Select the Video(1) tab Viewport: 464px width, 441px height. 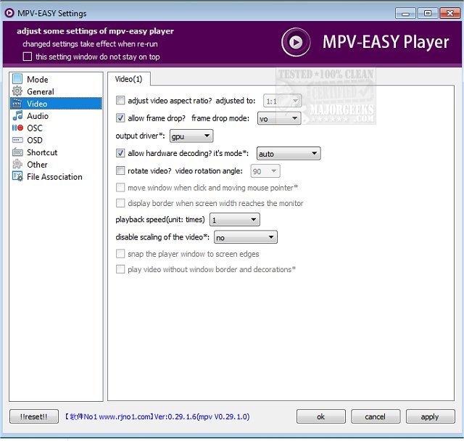[129, 79]
